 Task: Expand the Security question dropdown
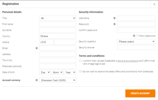click(x=136, y=41)
